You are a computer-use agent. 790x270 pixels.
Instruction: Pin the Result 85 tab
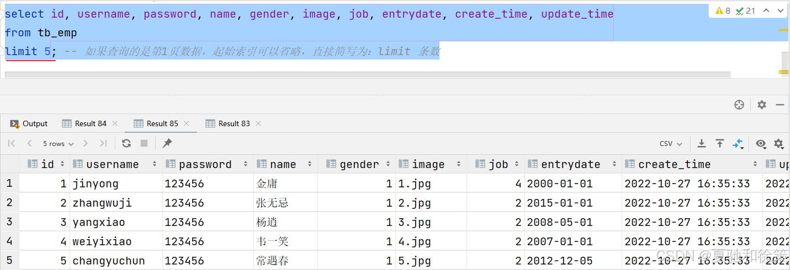[167, 143]
